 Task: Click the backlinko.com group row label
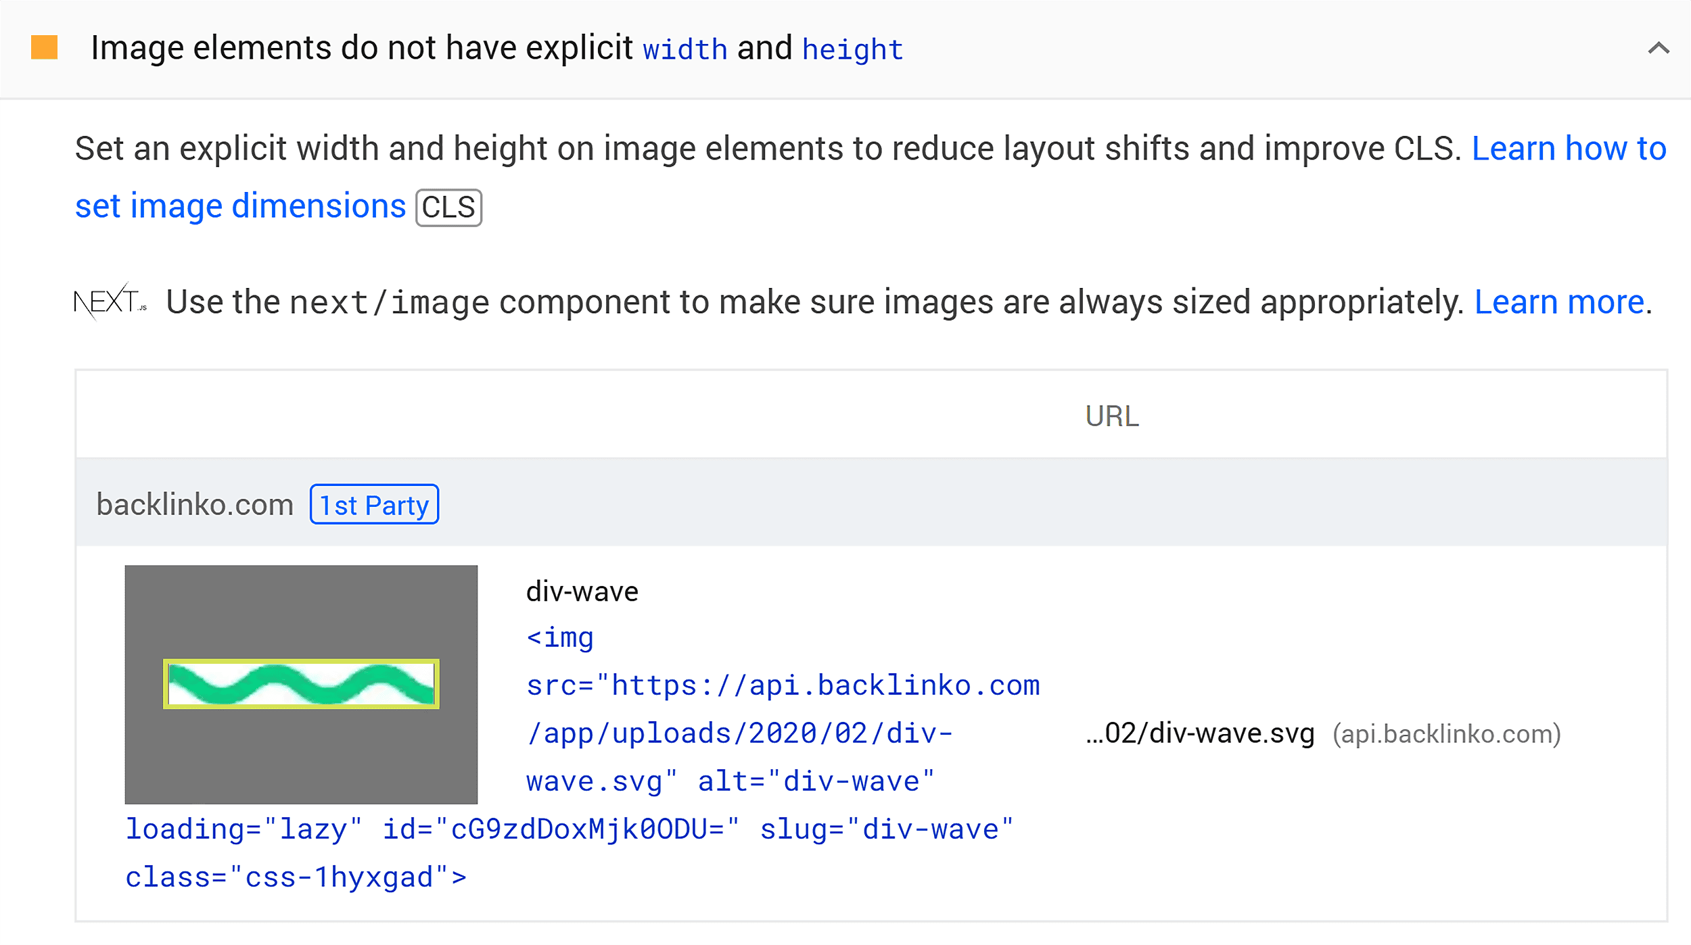pyautogui.click(x=195, y=504)
